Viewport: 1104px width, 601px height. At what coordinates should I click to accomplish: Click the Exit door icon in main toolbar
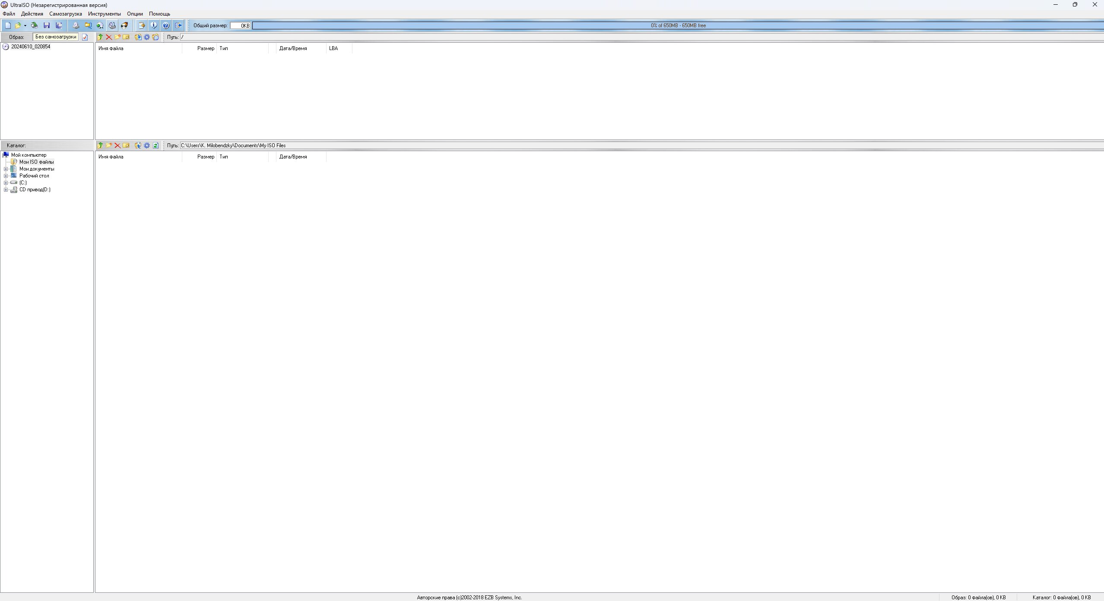tap(178, 25)
